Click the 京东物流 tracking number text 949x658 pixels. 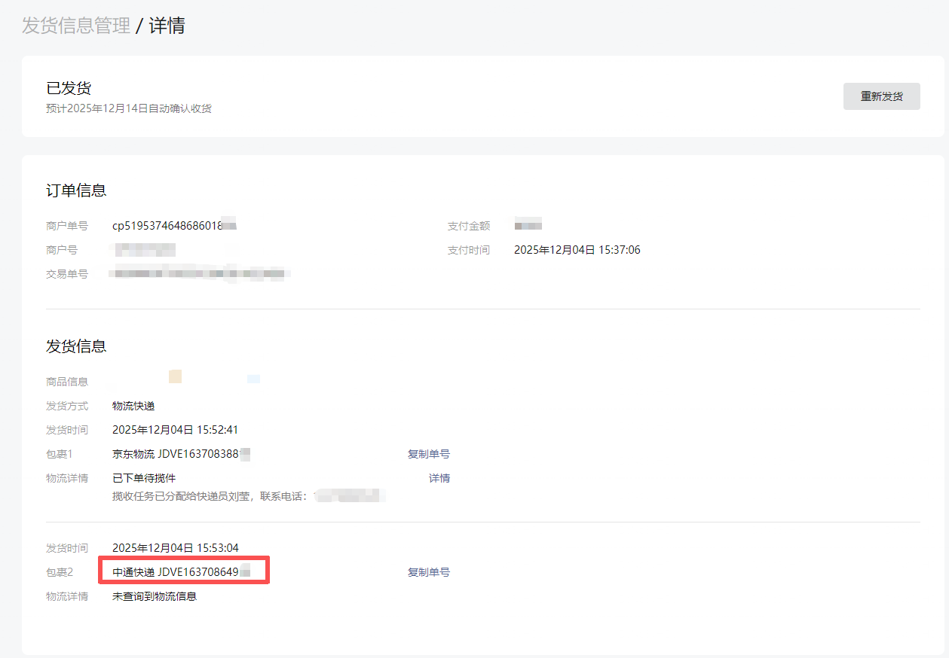click(x=181, y=454)
